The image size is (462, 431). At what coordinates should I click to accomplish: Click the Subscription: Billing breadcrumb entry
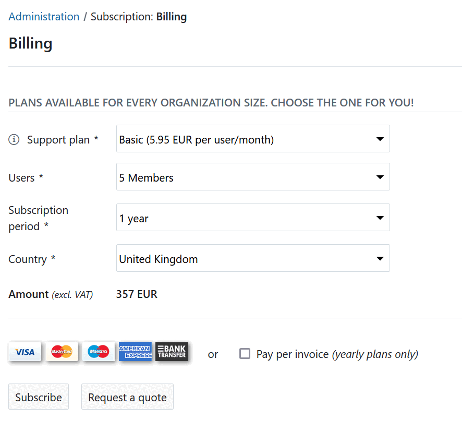point(139,16)
